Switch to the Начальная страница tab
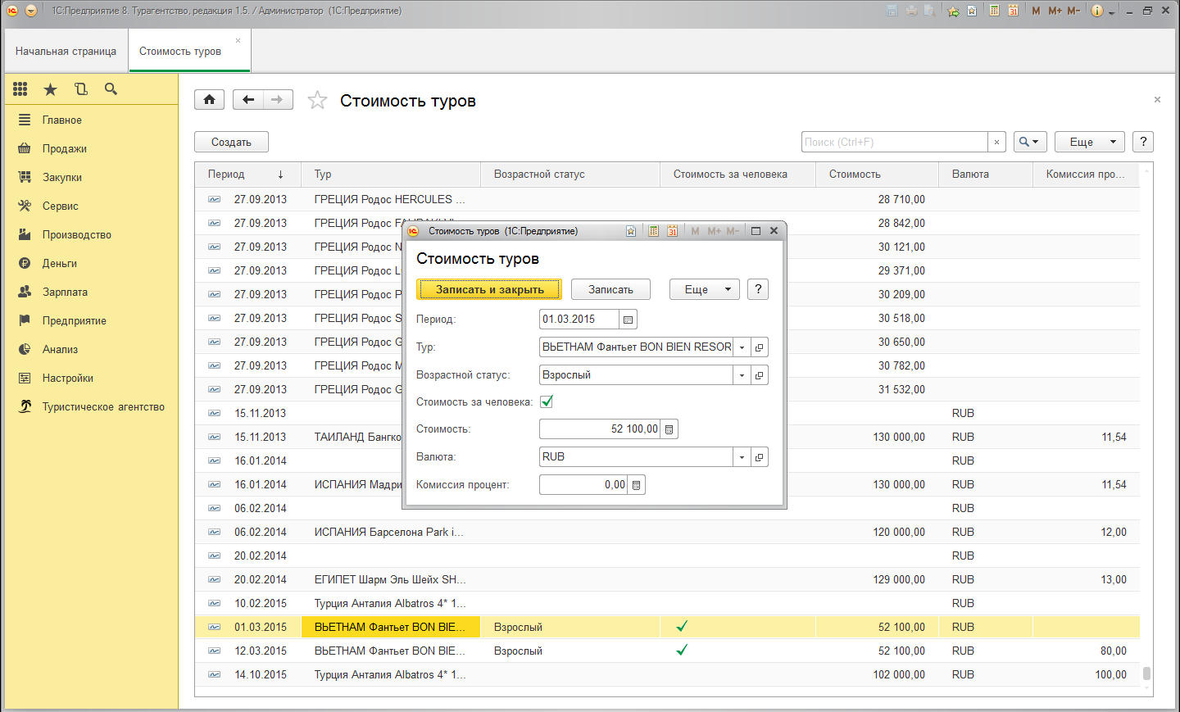 coord(66,51)
